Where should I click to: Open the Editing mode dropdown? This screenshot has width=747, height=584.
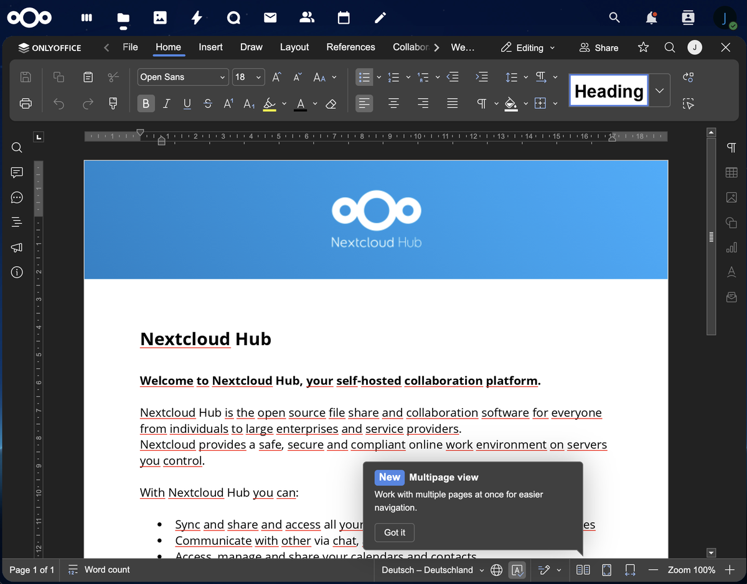pyautogui.click(x=529, y=48)
